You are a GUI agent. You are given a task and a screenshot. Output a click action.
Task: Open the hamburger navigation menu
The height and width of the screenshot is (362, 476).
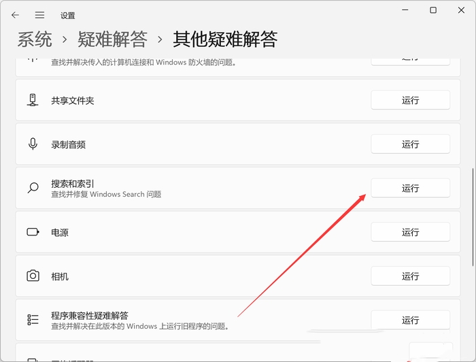39,15
